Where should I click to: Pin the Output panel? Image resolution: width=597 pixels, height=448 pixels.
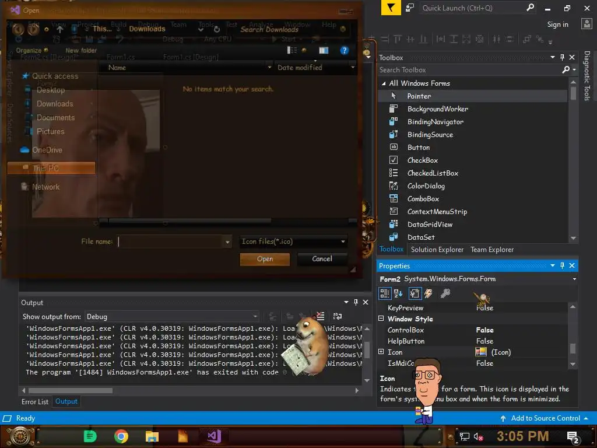pos(356,302)
